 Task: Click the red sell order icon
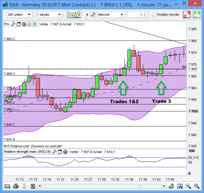[x=187, y=15]
